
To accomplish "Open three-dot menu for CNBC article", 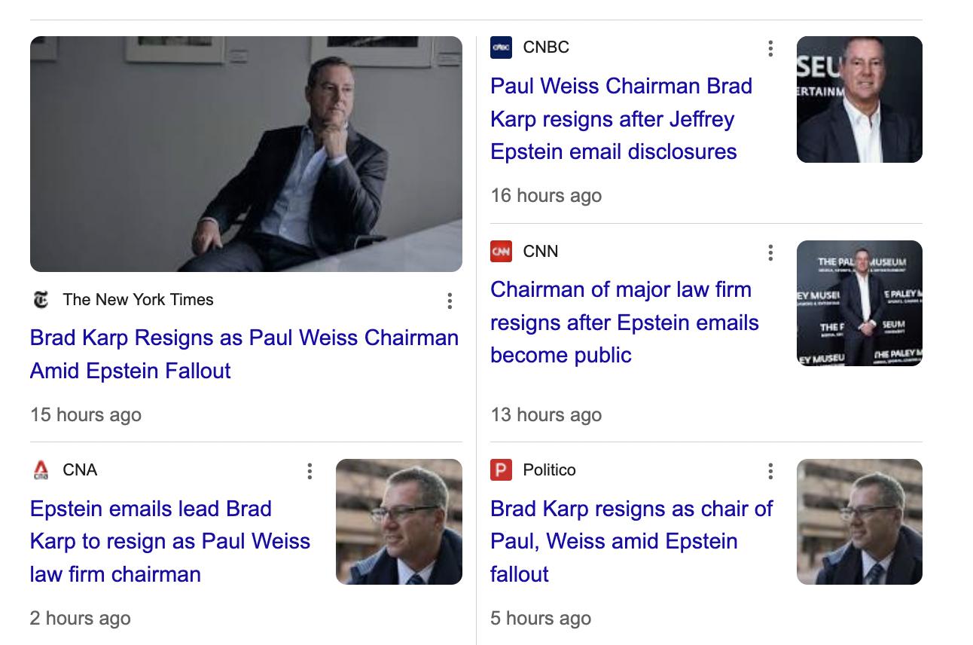I will click(770, 49).
